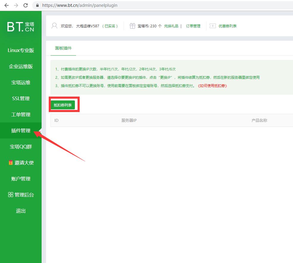Open 邀请大使 sidebar item

click(x=21, y=163)
